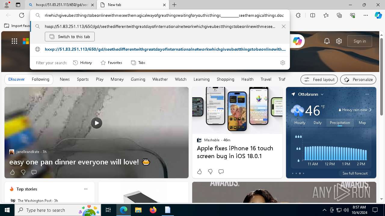Open the Weather category
Viewport: 385px width, 216px height.
pyautogui.click(x=160, y=79)
